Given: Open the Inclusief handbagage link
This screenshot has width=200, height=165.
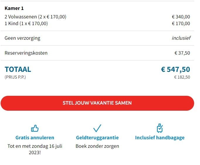Looking at the screenshot, I should [x=160, y=138].
